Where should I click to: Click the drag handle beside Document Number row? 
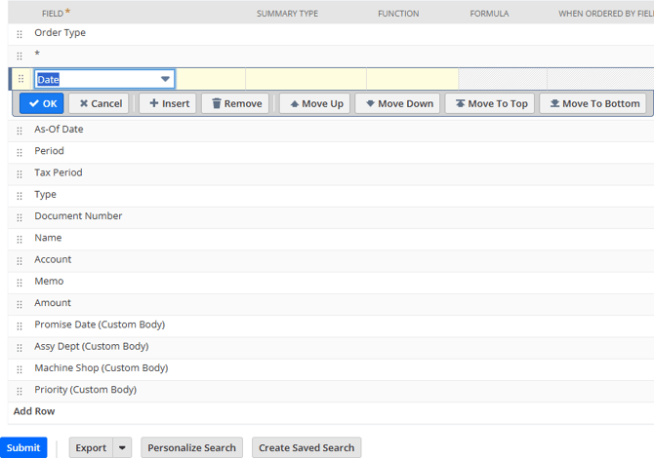(x=20, y=216)
